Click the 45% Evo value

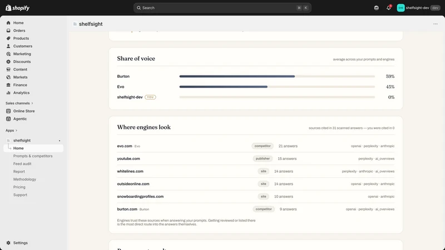point(390,87)
